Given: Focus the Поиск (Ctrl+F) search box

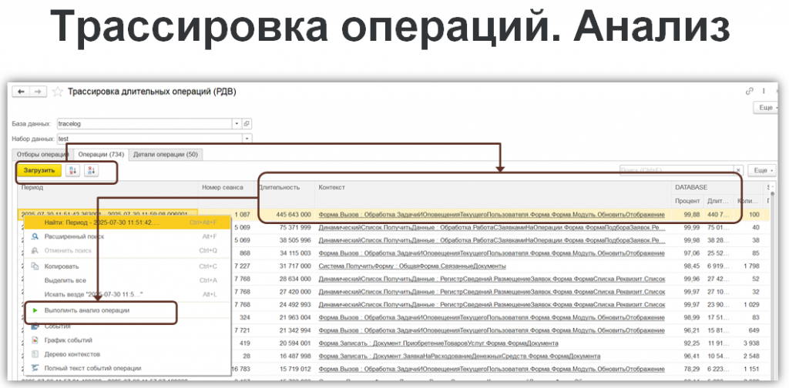Looking at the screenshot, I should [677, 170].
